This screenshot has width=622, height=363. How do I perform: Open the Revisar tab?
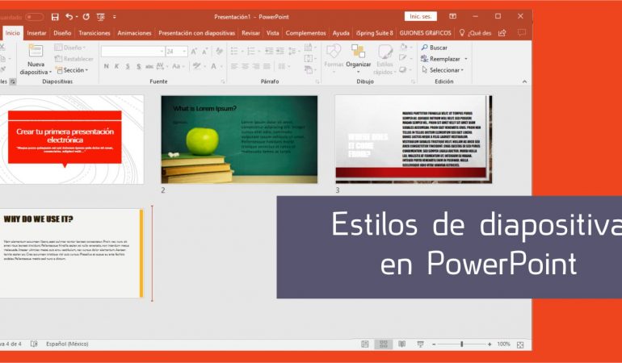(x=250, y=33)
